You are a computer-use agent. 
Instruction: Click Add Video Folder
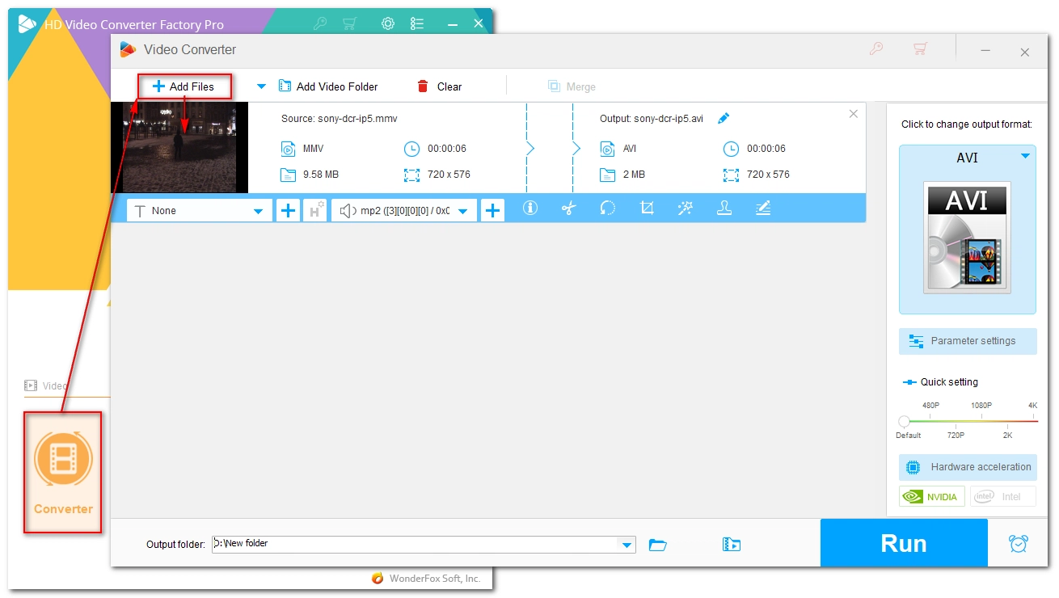pos(328,86)
